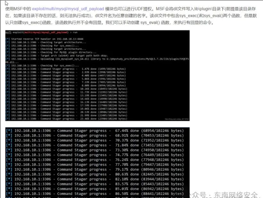Click the '76.24% done (77948/102246 bytes)' line
Image resolution: width=263 pixels, height=198 pixels.
pos(95,160)
